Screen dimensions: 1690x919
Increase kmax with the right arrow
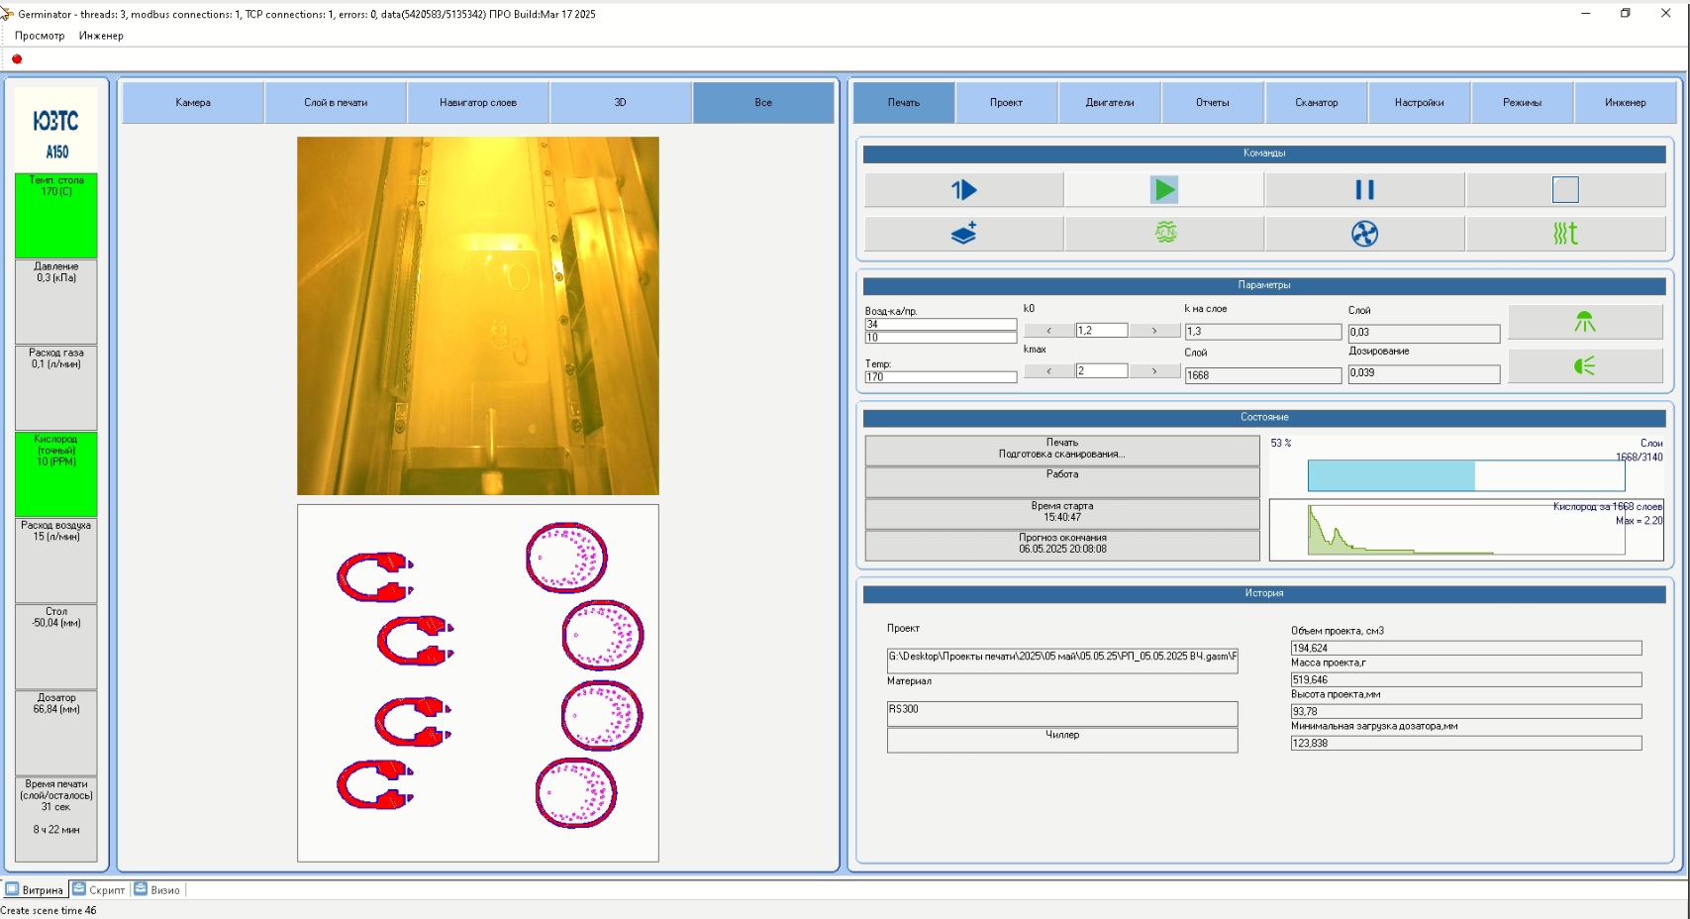pyautogui.click(x=1154, y=371)
